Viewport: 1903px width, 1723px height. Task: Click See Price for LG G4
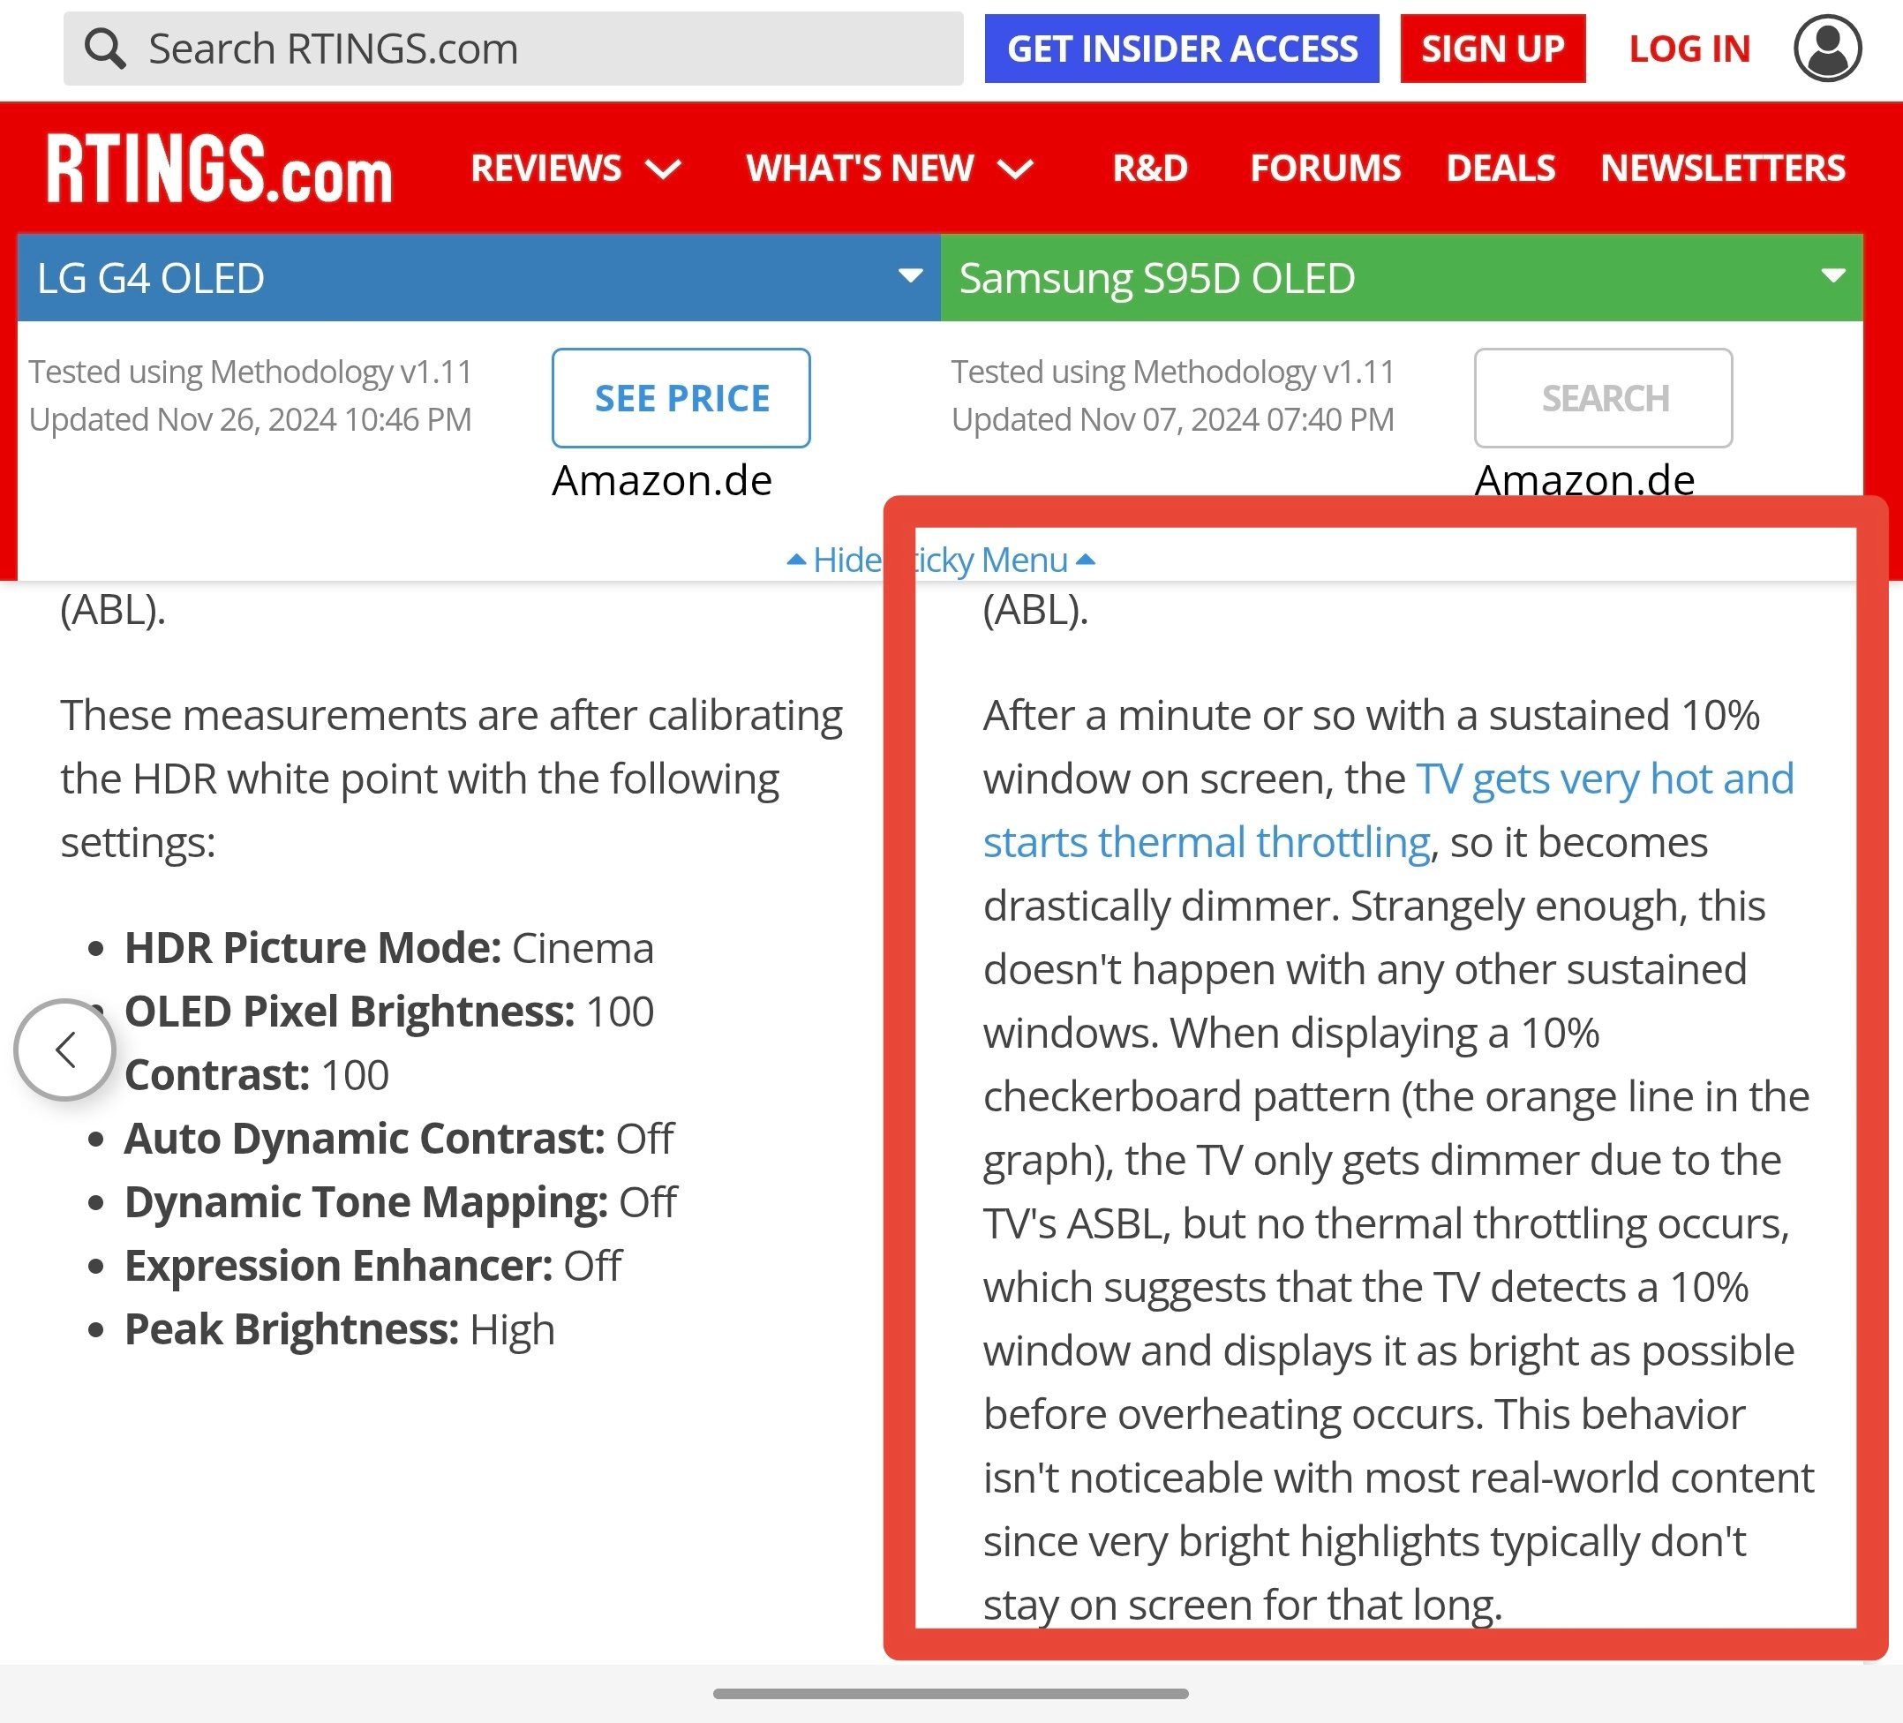coord(681,397)
